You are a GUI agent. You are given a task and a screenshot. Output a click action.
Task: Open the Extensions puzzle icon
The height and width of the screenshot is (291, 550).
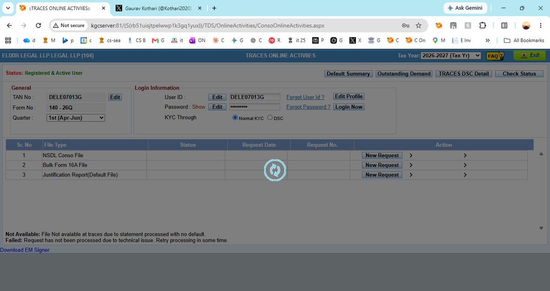(483, 26)
